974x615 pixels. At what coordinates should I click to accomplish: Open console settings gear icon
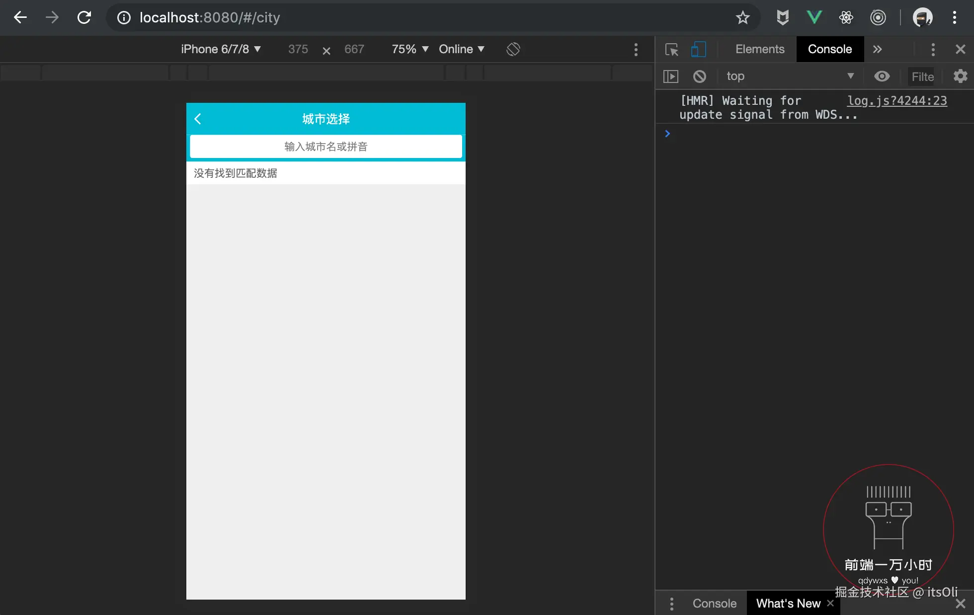960,76
